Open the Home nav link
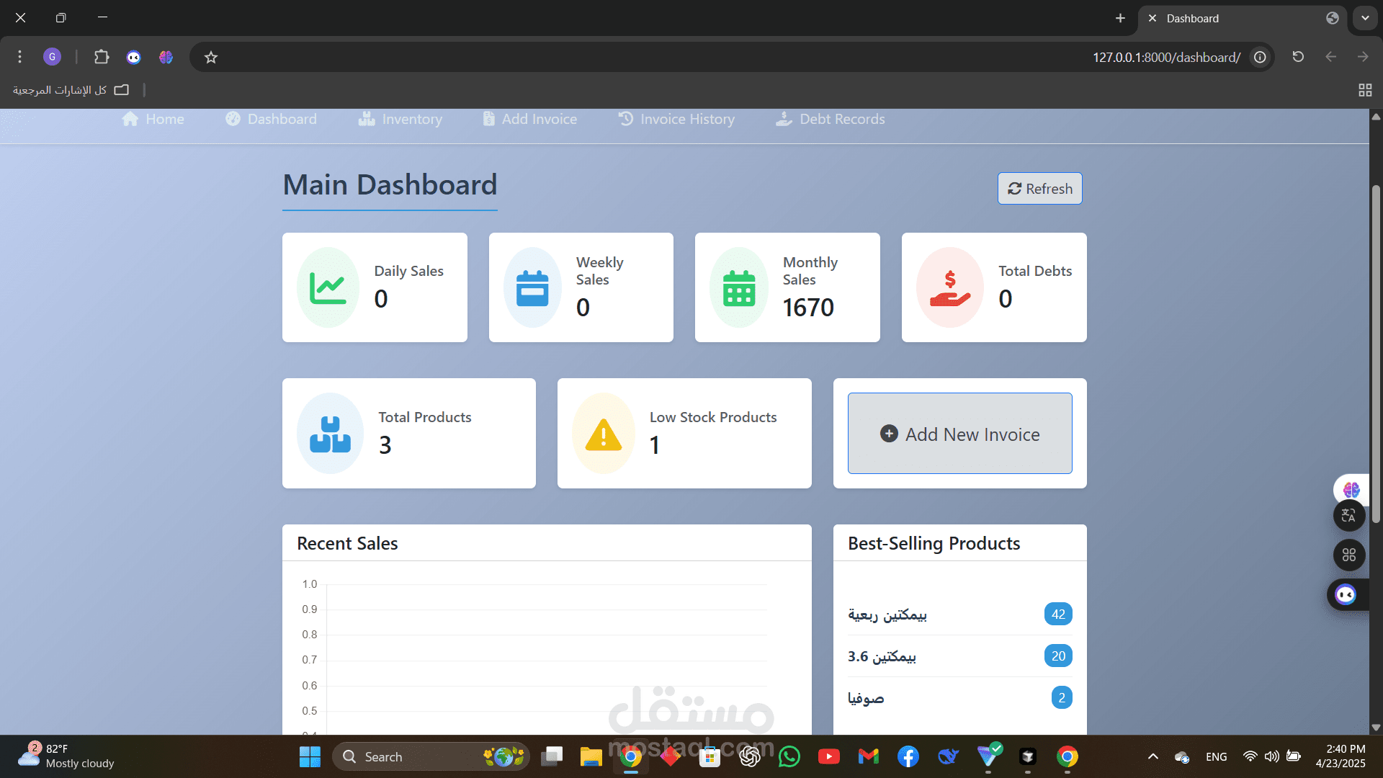The width and height of the screenshot is (1383, 778). (x=153, y=119)
